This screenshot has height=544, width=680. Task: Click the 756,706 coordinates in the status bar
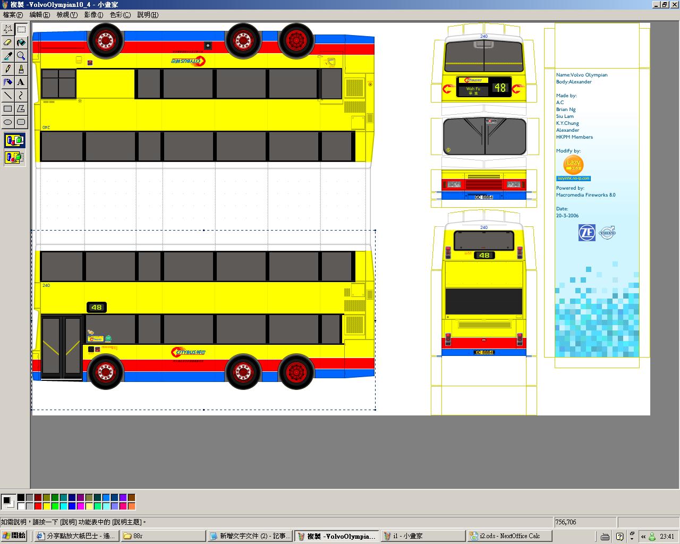[x=566, y=522]
